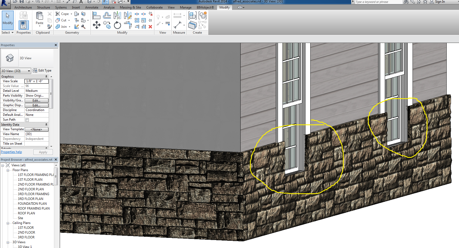Open the Annotate ribbon tab
This screenshot has height=248, width=459.
click(92, 7)
